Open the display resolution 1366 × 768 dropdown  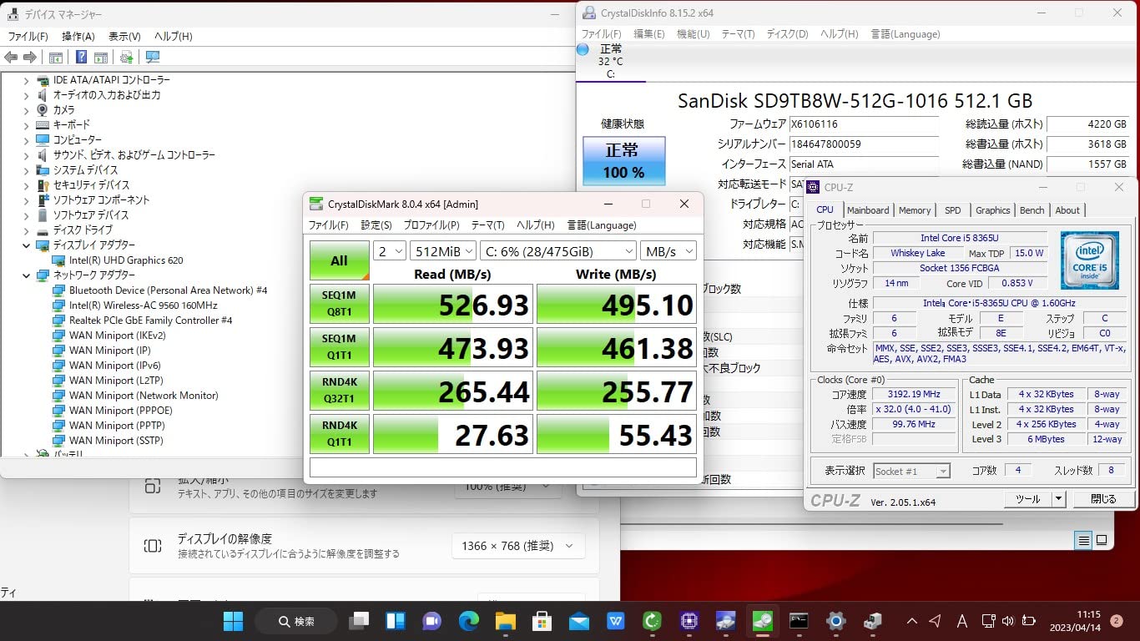point(517,546)
